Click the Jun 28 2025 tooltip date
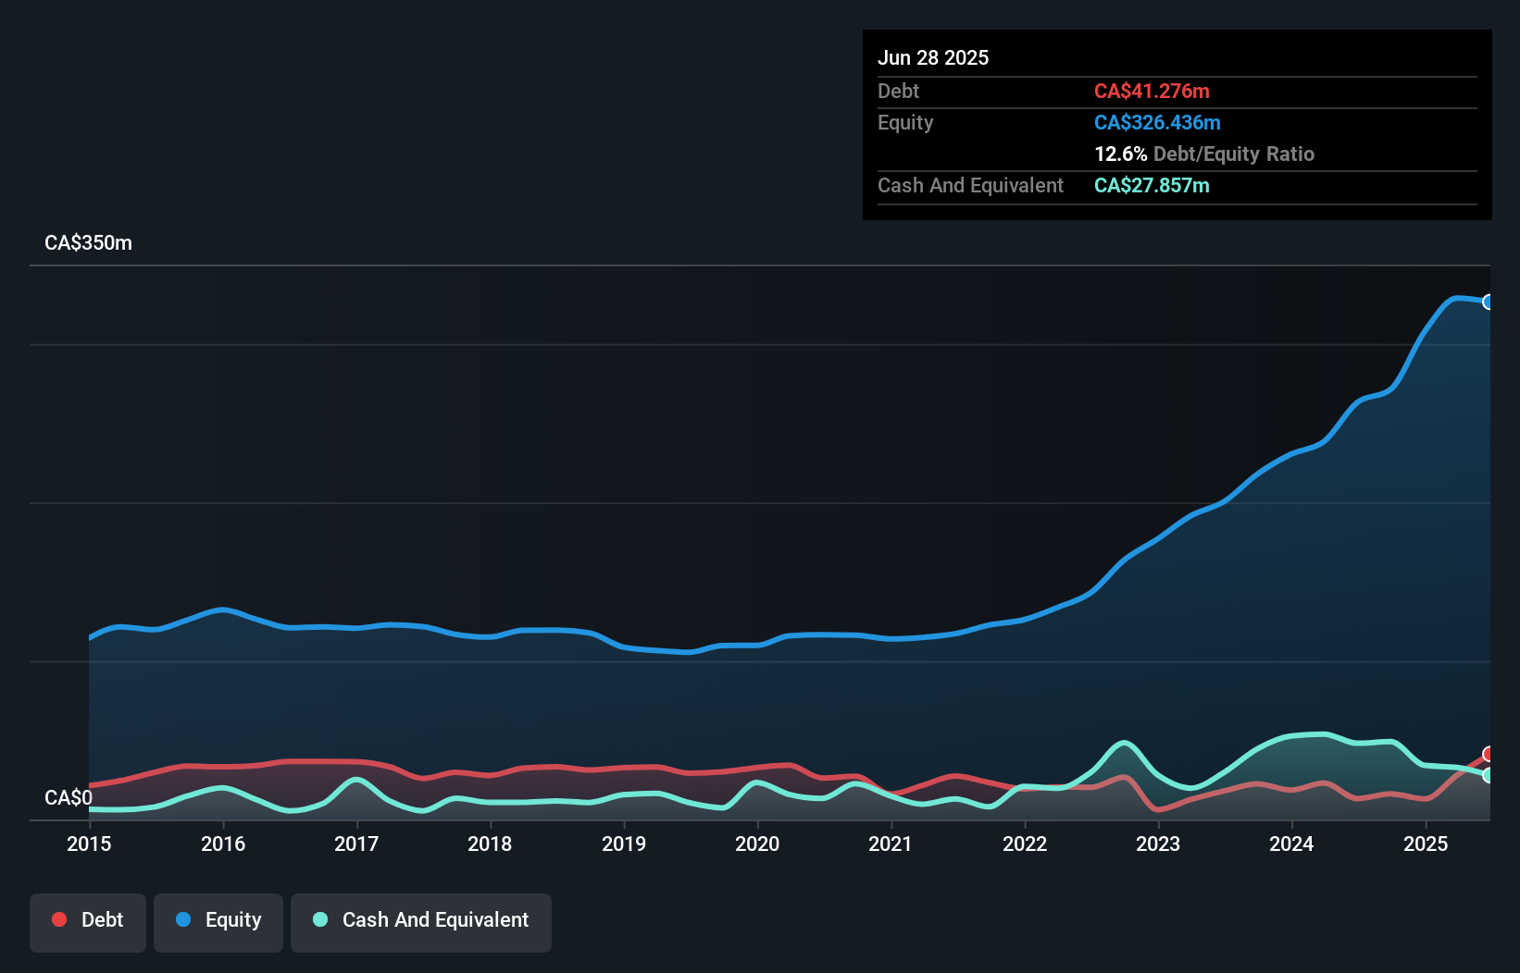1520x973 pixels. (x=933, y=57)
